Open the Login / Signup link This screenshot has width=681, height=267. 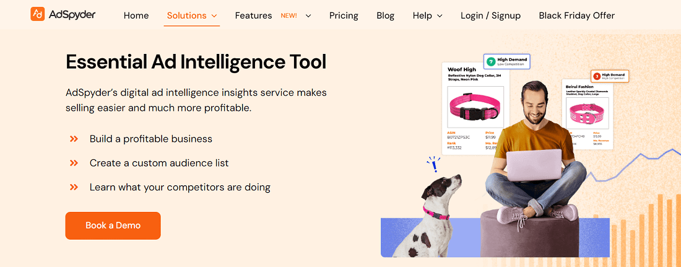pyautogui.click(x=490, y=15)
